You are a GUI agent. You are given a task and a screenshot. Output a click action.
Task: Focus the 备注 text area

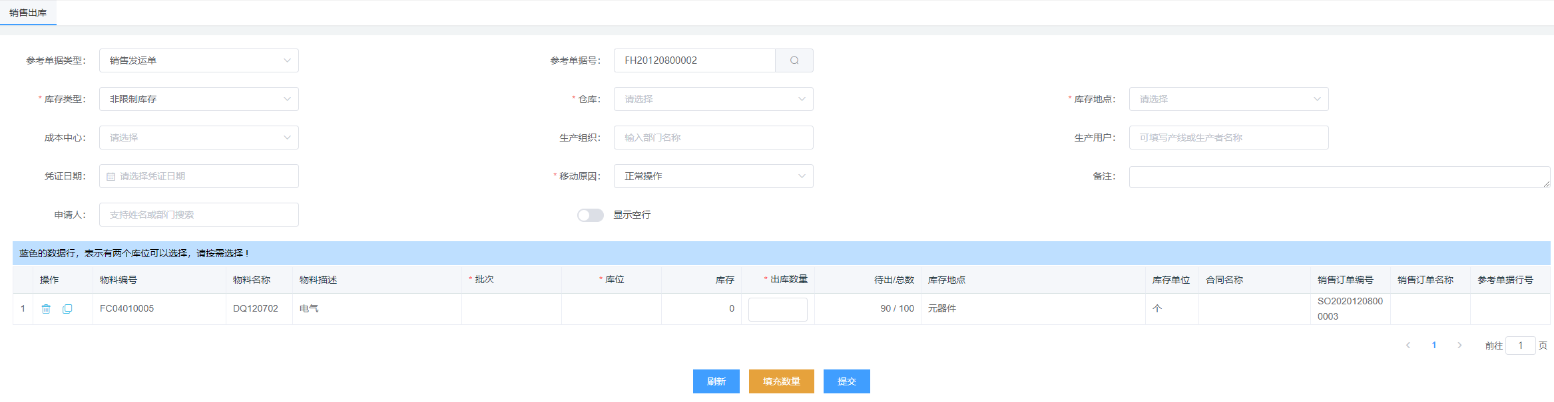pyautogui.click(x=1339, y=177)
